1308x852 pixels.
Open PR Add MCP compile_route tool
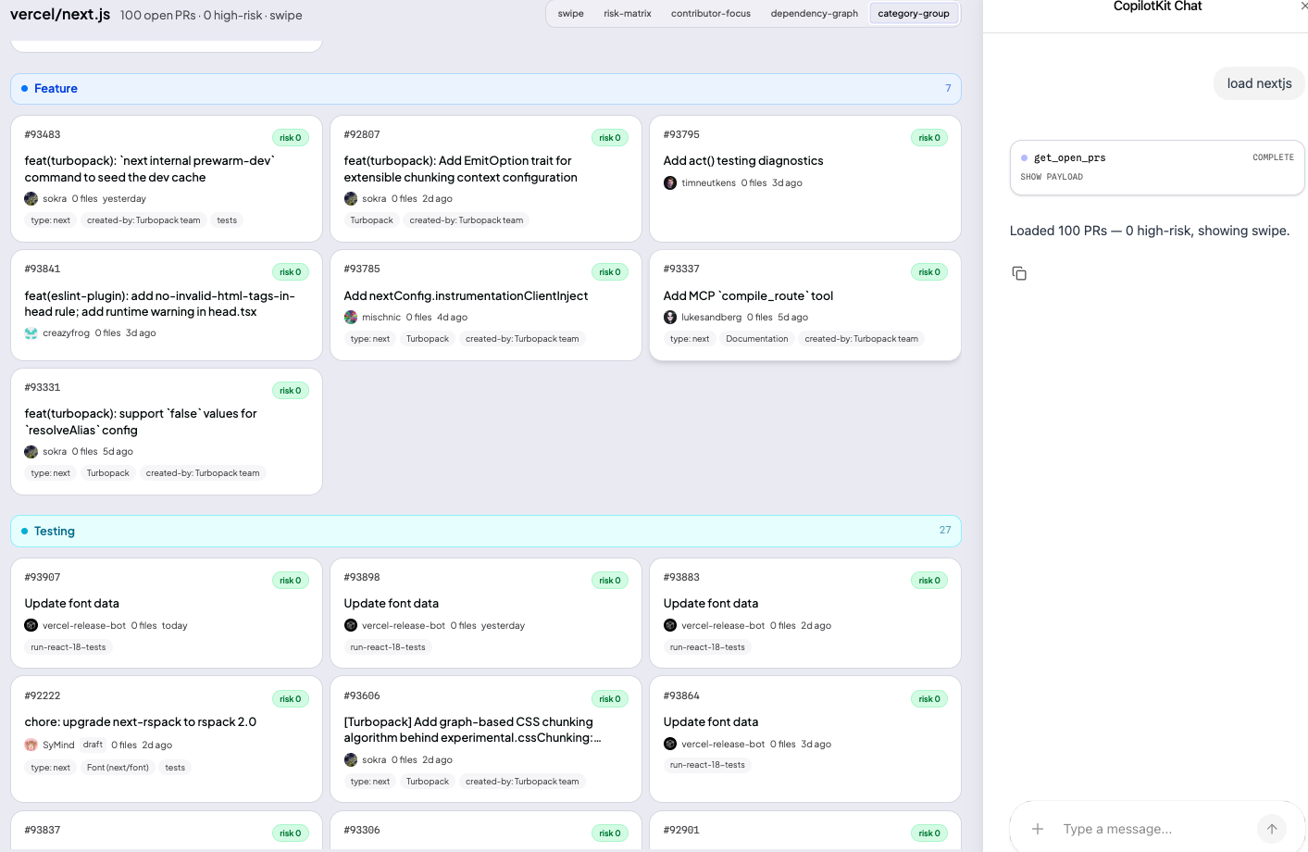click(x=748, y=296)
